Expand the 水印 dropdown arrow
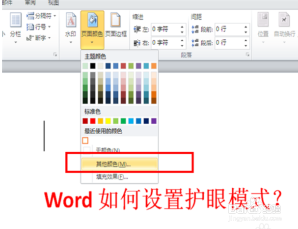This screenshot has height=229, width=298. [x=71, y=42]
